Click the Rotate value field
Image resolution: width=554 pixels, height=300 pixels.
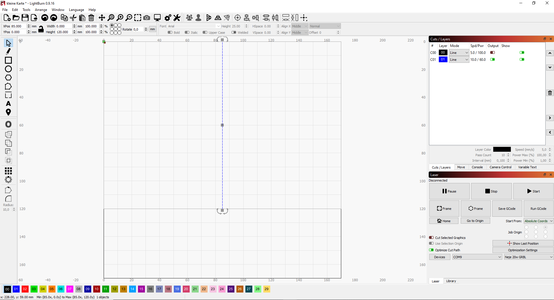coord(138,29)
